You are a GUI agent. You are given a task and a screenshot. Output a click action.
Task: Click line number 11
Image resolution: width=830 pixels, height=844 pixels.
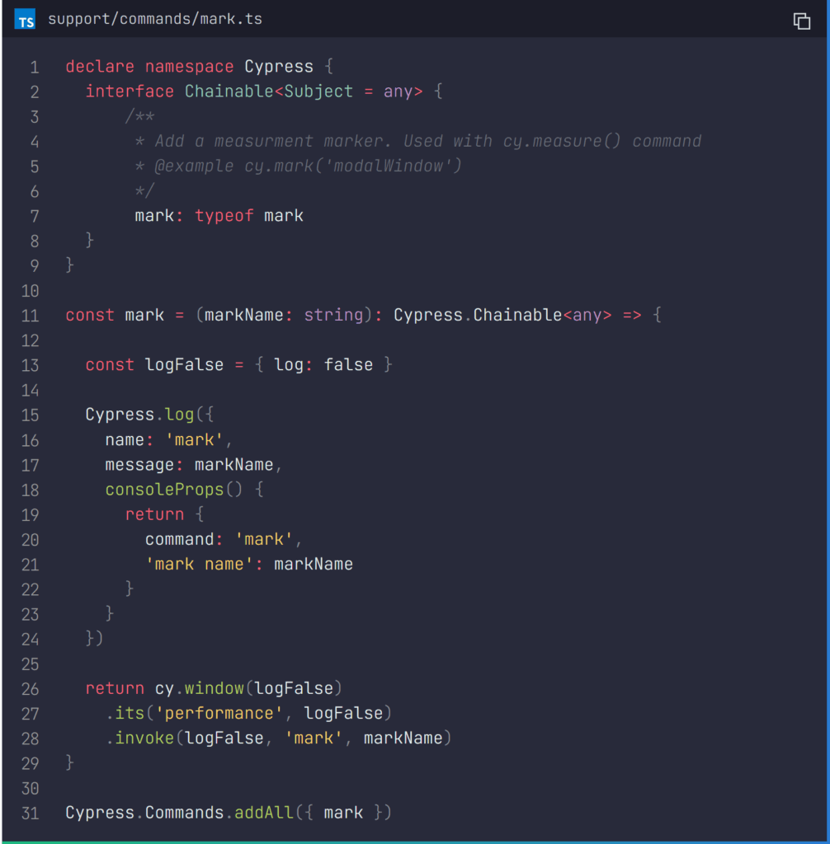(x=31, y=316)
